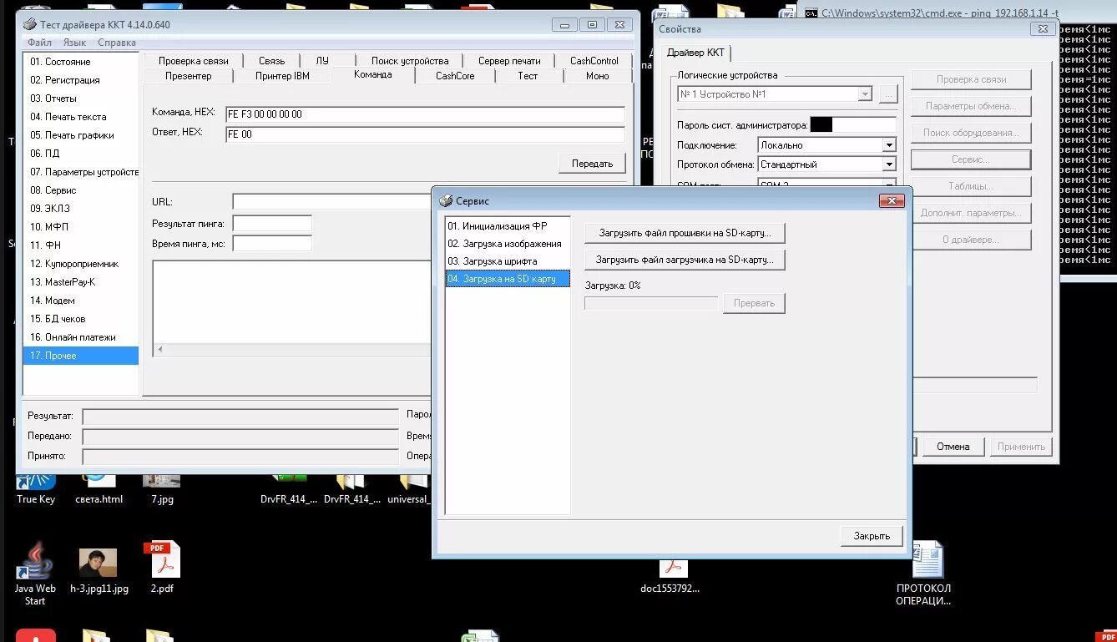This screenshot has height=642, width=1117.
Task: Click the Пароль сист. администратора field
Action: point(853,125)
